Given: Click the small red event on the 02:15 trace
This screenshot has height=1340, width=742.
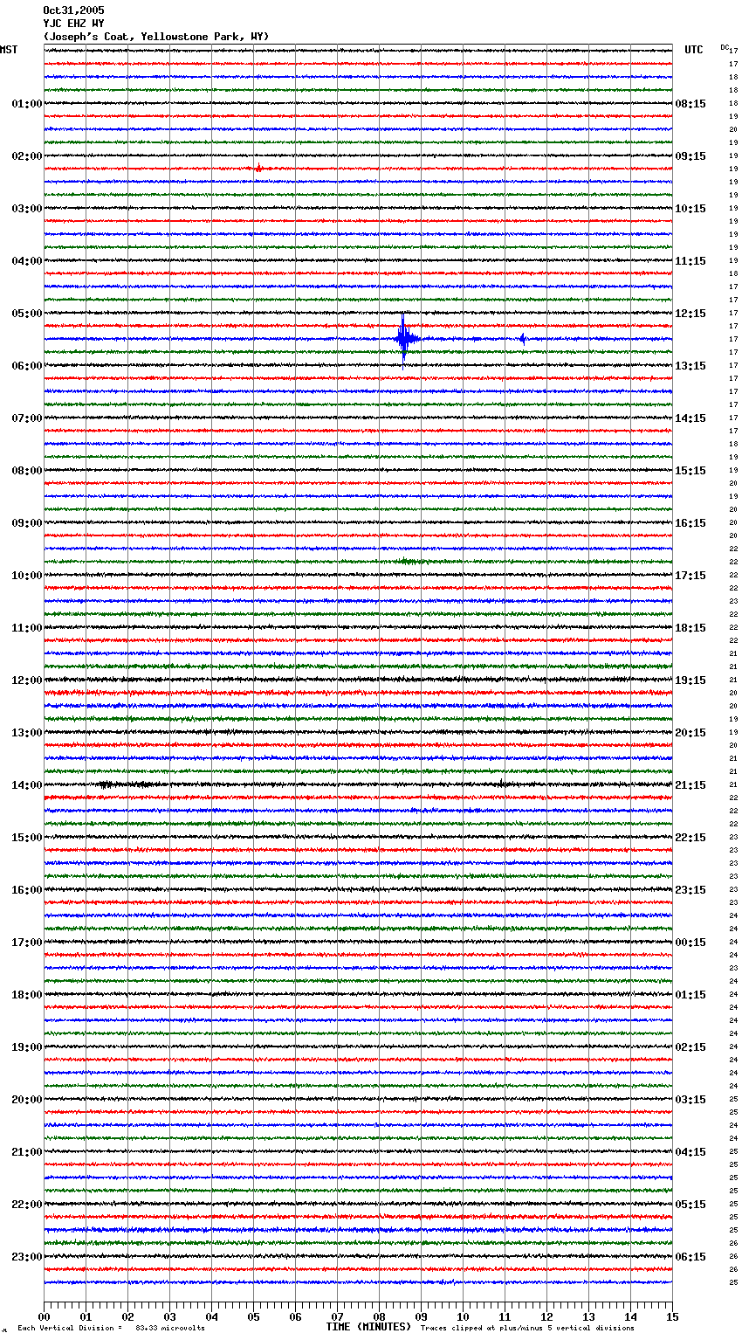Looking at the screenshot, I should tap(258, 168).
